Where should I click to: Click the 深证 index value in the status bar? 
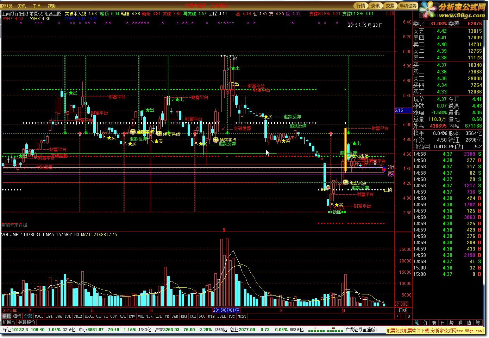[20, 330]
